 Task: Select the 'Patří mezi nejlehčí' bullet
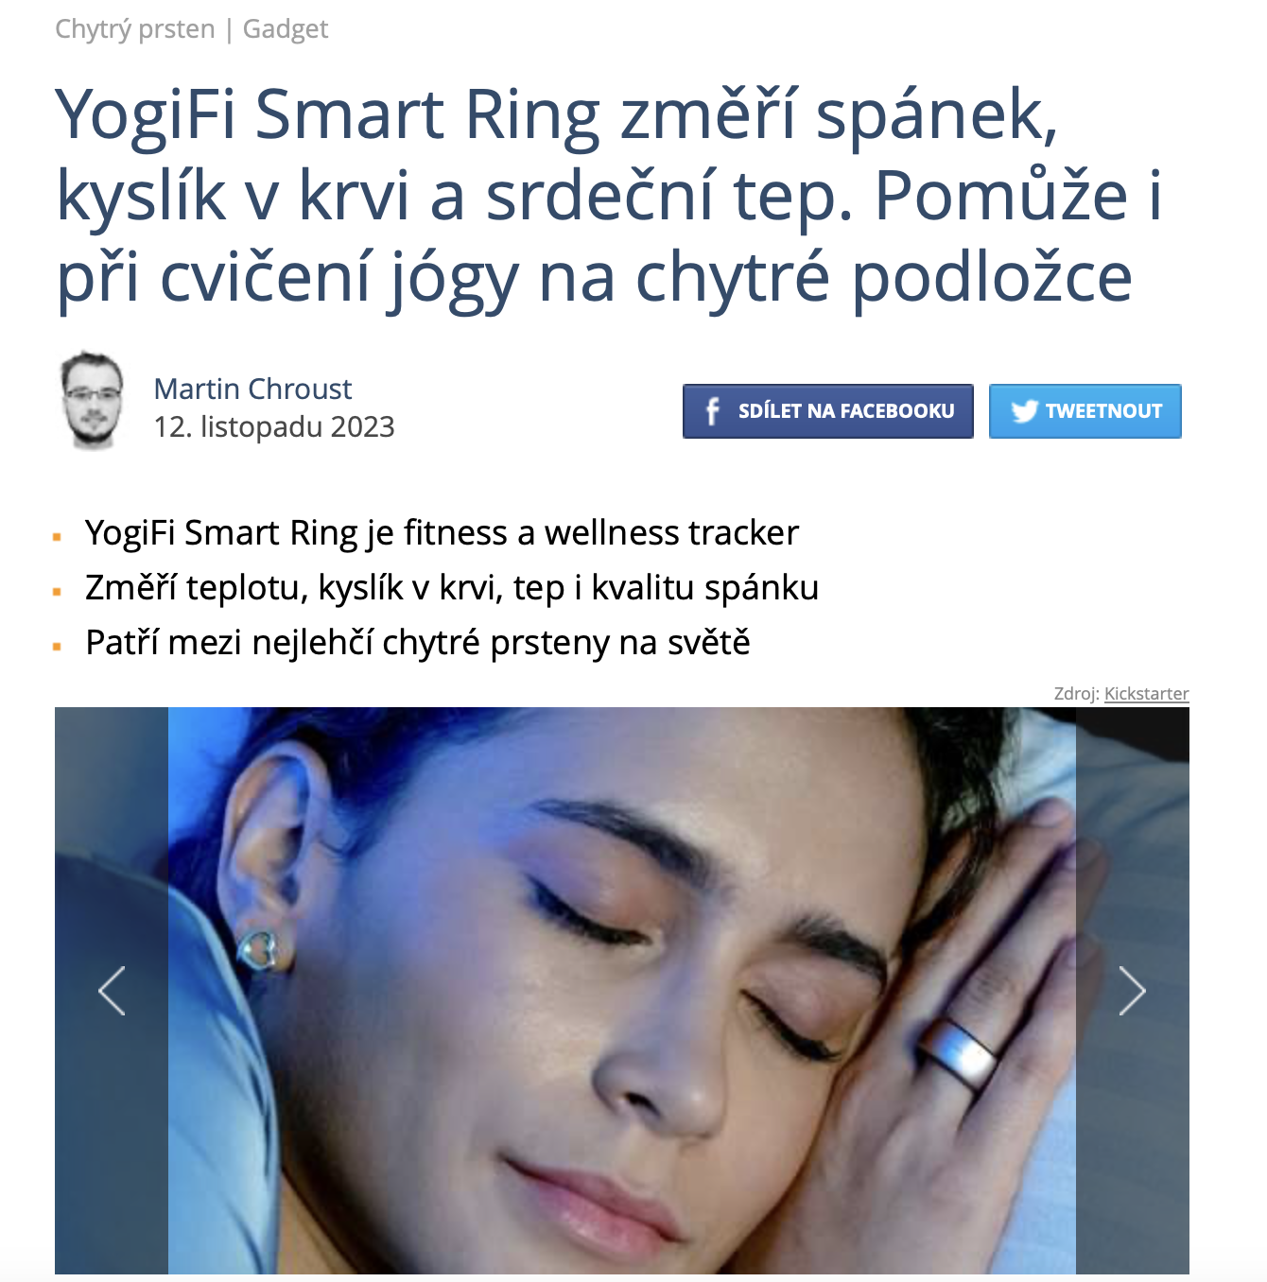418,643
